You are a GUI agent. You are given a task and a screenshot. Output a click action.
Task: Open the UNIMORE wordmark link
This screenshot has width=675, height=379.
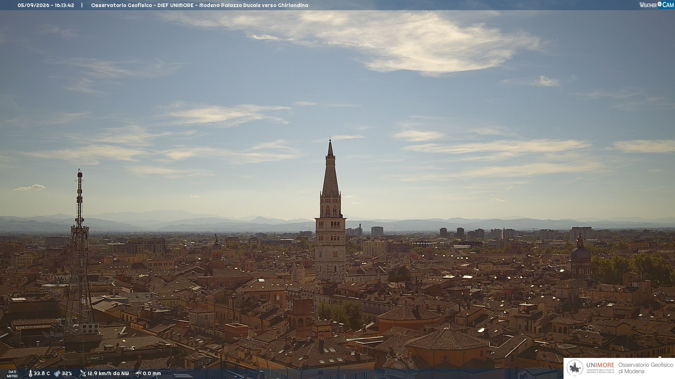click(x=600, y=365)
